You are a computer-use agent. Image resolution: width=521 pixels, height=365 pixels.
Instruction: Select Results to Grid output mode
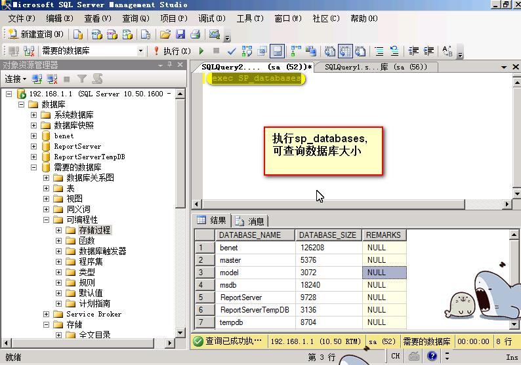345,51
